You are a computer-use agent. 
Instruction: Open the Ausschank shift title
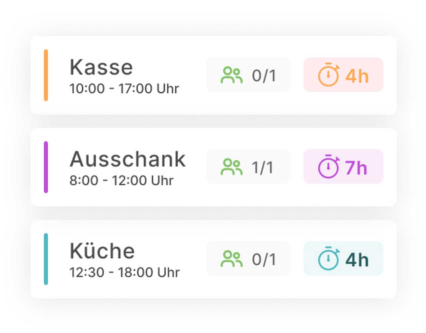click(127, 159)
